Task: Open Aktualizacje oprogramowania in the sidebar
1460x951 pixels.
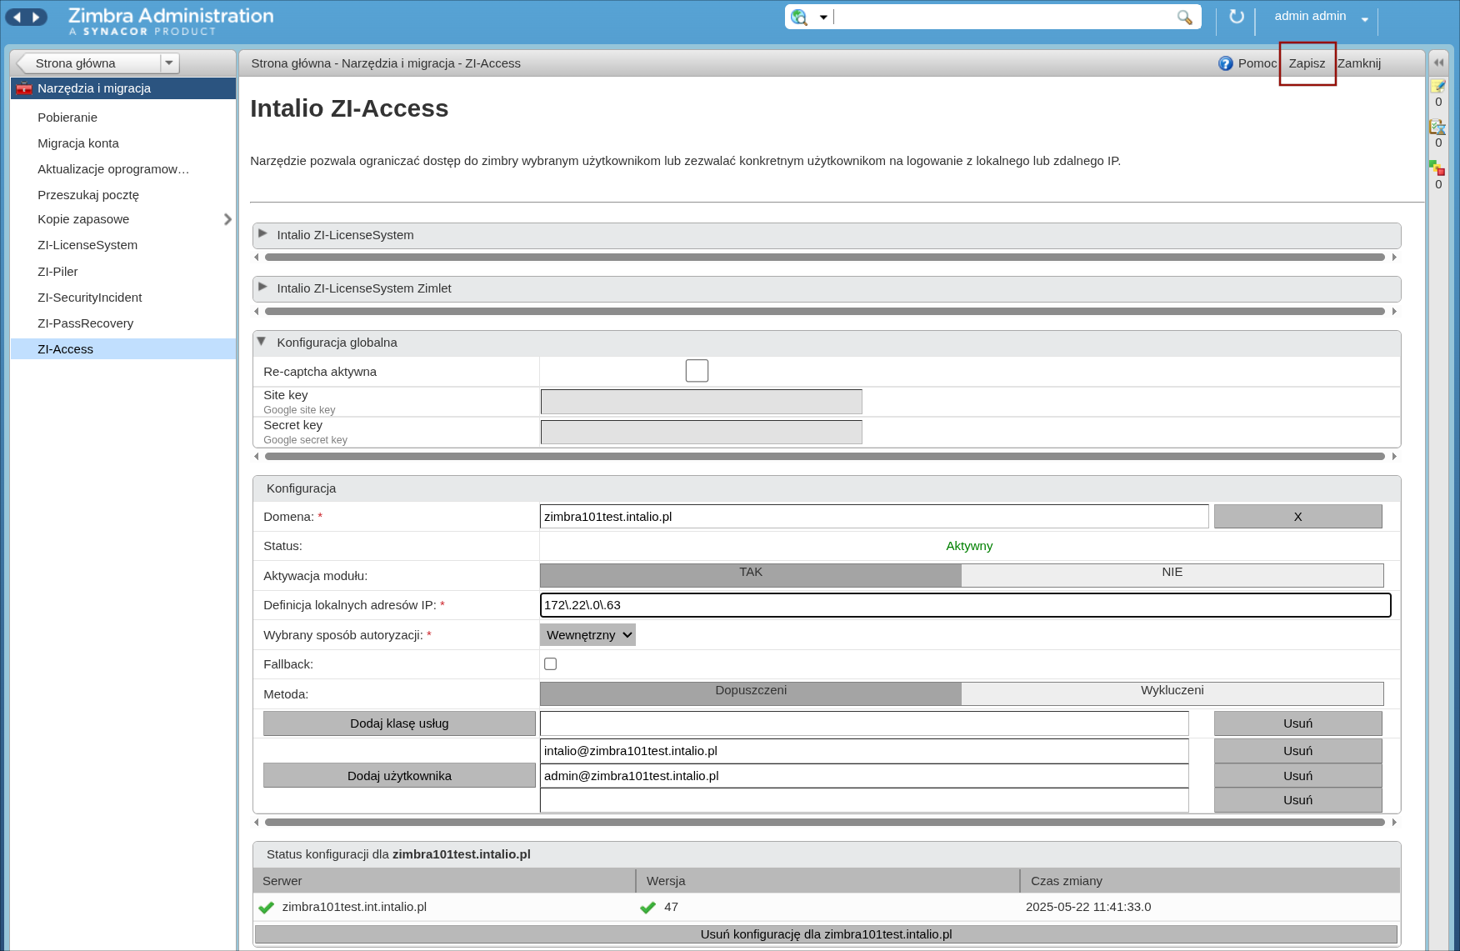Action: pos(113,169)
